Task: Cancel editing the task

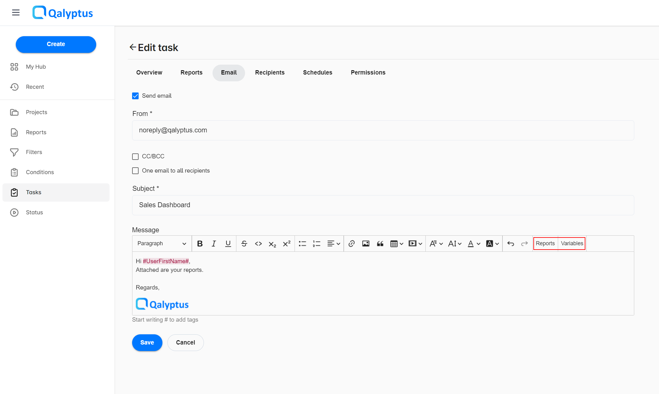Action: click(x=186, y=343)
